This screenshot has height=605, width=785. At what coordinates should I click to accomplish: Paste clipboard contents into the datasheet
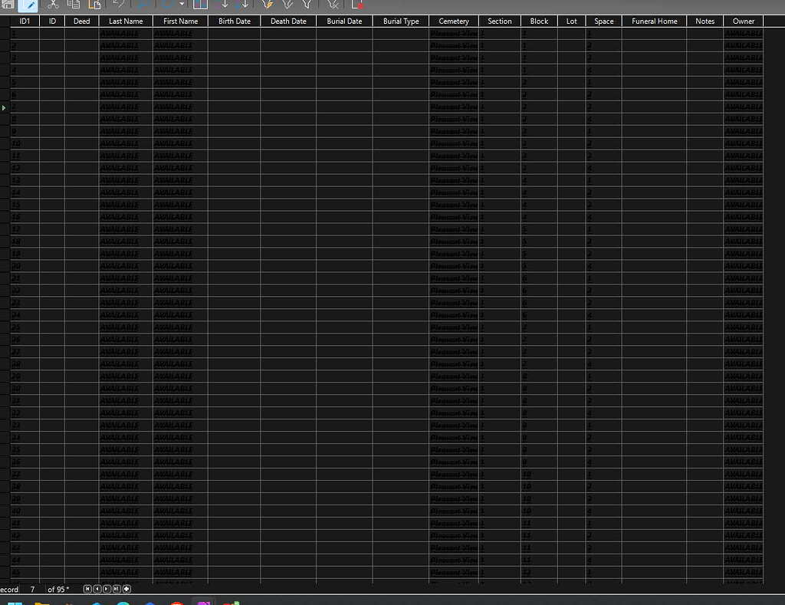[95, 5]
